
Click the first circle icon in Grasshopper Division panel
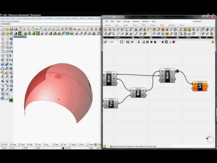[x=106, y=30]
